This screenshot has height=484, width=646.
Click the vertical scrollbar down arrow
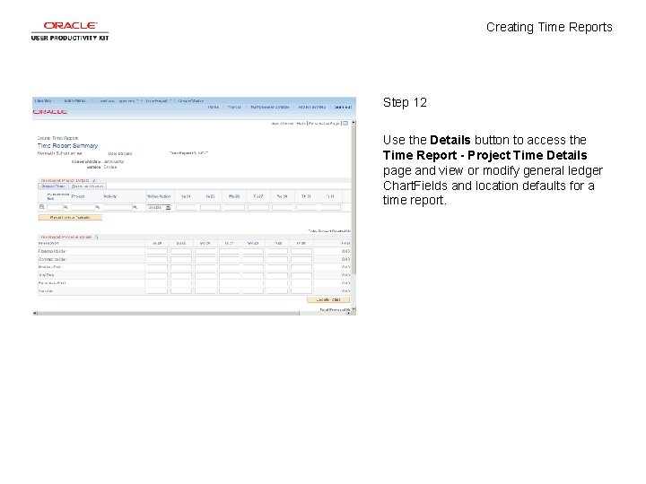354,308
